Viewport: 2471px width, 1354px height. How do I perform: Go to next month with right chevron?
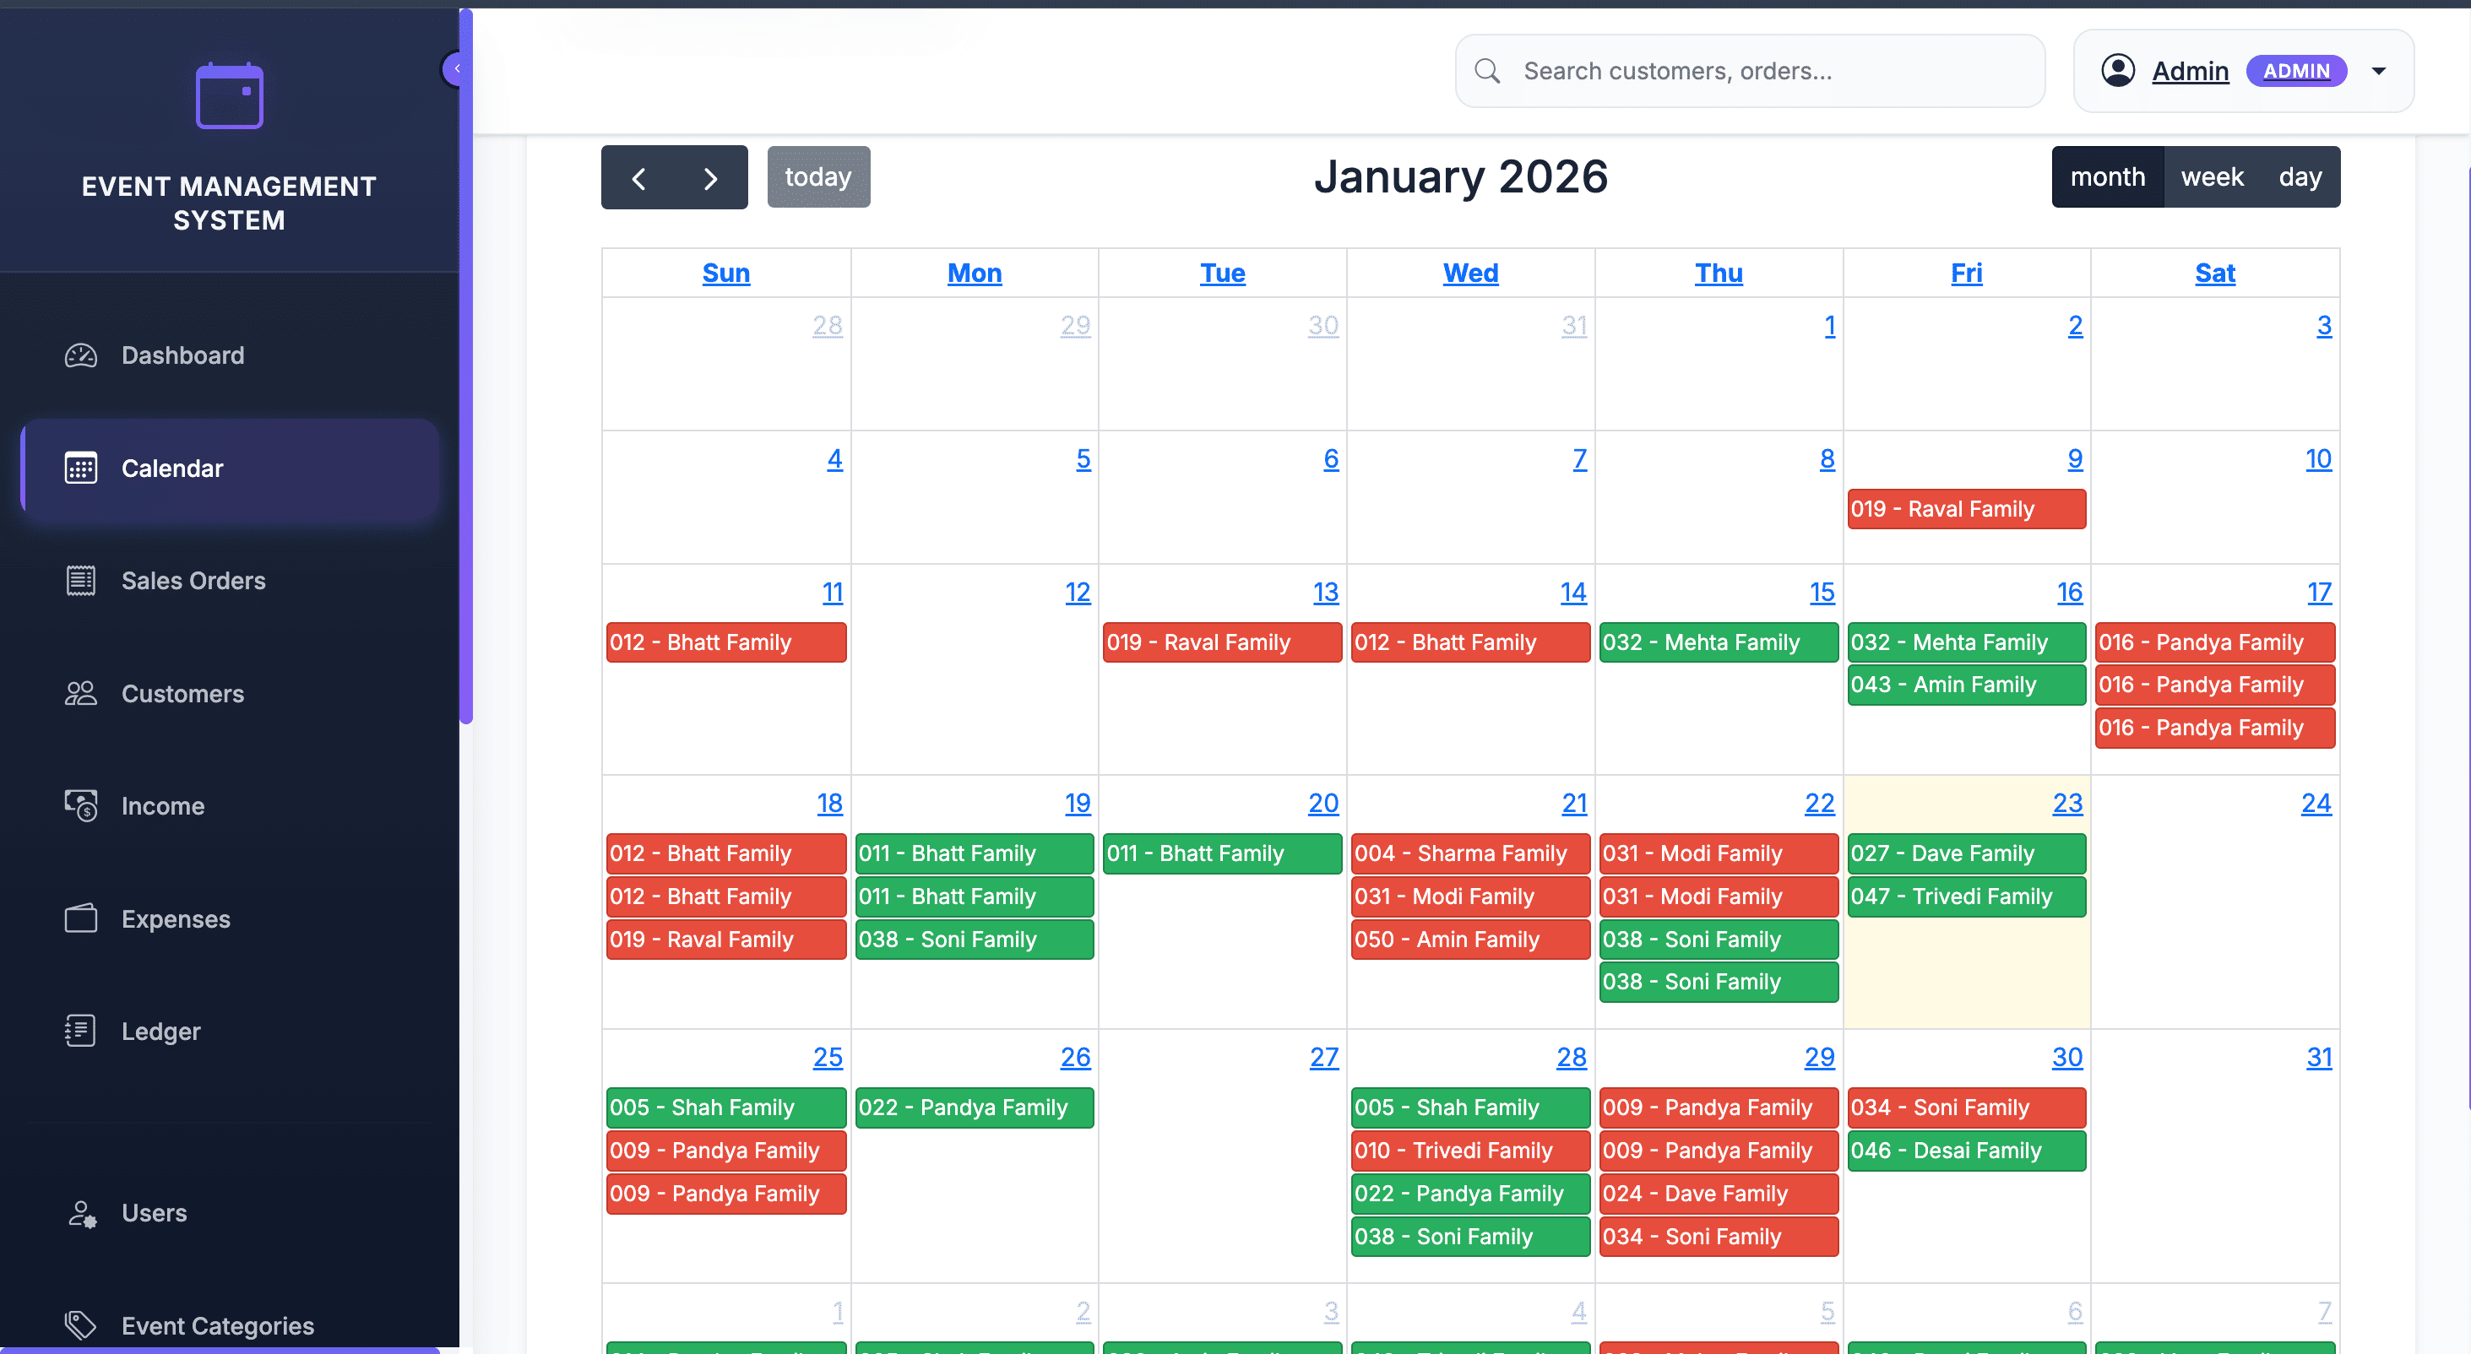point(710,178)
